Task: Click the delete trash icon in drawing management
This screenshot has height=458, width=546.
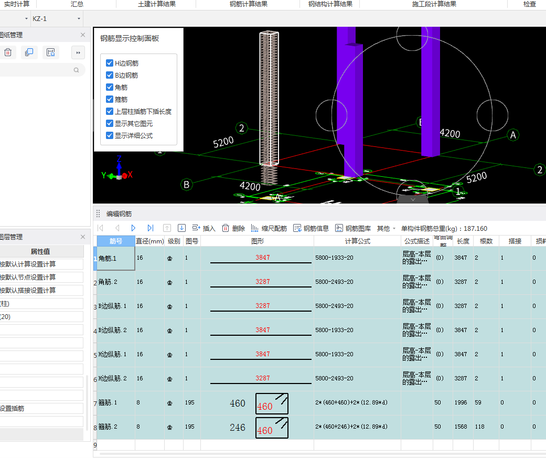Action: tap(8, 52)
